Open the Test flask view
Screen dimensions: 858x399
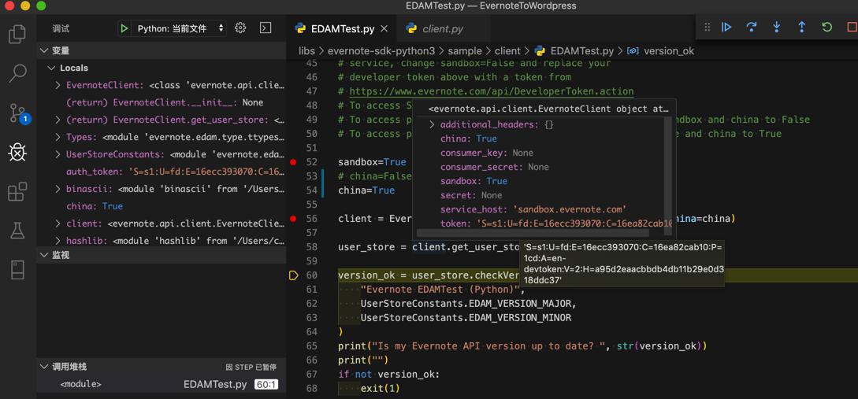17,231
